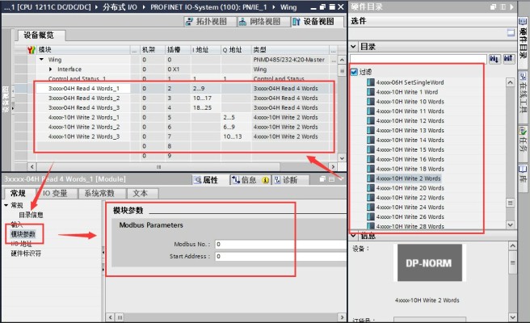
Task: Select 4xxxx-06H SetSingleWord module in catalog
Action: pyautogui.click(x=410, y=82)
